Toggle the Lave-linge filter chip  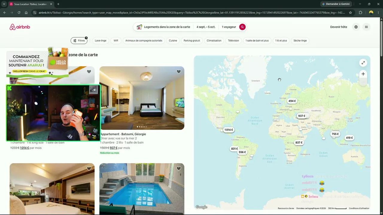coord(101,41)
